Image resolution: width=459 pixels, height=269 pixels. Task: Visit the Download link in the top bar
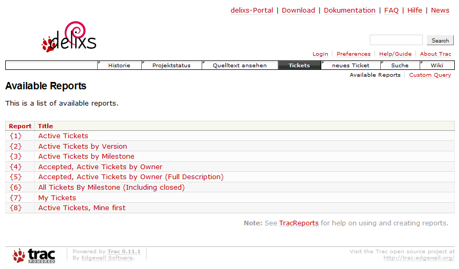298,11
